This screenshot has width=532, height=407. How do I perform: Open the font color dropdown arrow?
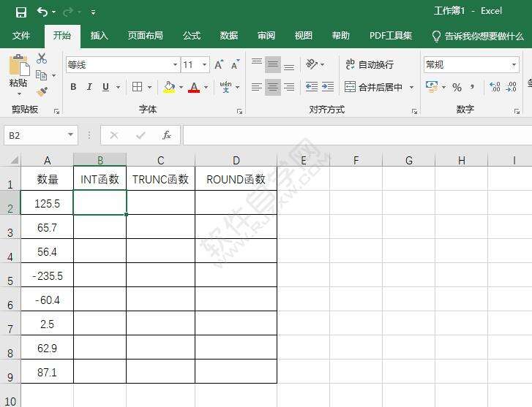[x=206, y=88]
